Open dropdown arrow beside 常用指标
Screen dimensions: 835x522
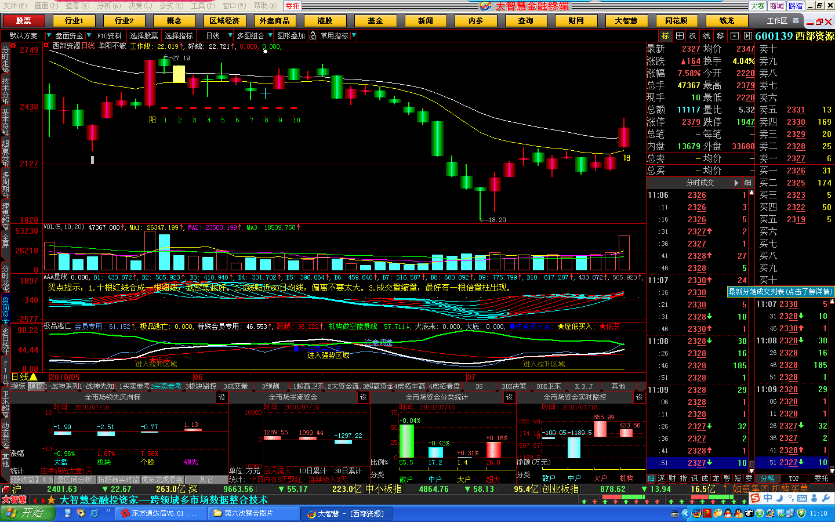click(354, 36)
